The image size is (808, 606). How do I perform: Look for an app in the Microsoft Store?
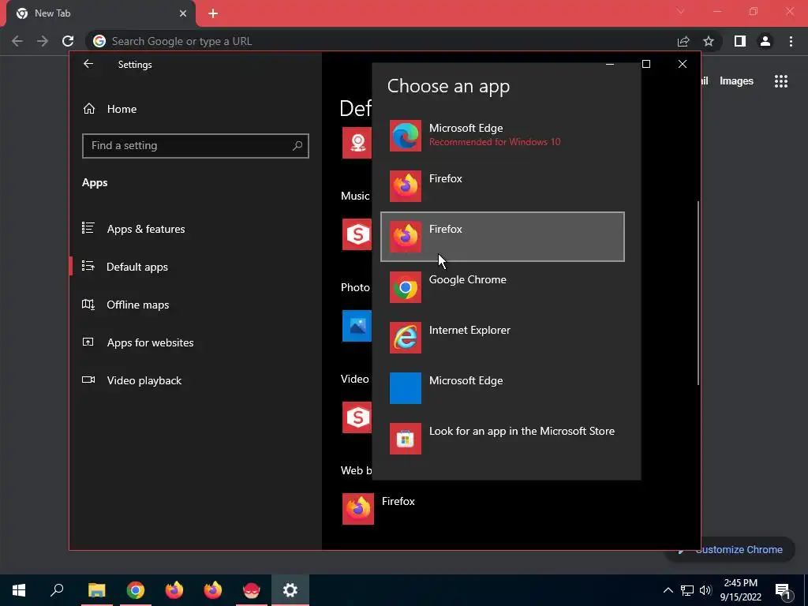503,439
